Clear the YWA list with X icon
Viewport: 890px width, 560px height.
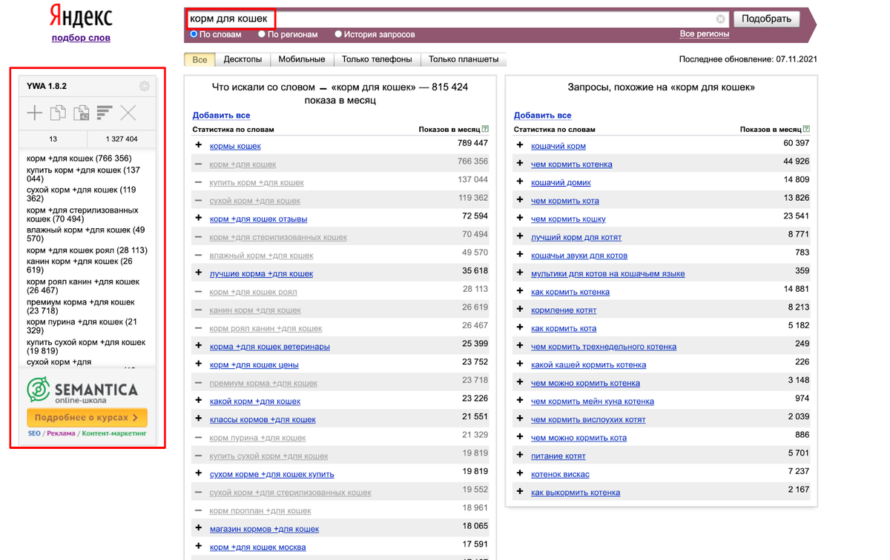point(128,113)
